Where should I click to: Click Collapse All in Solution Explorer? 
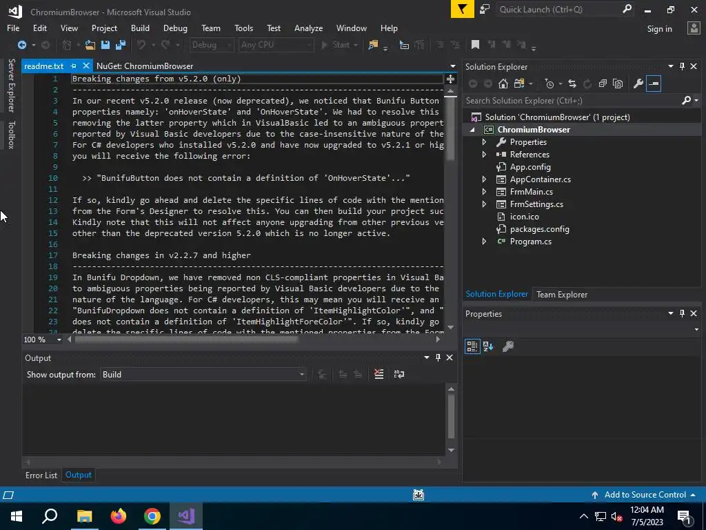(603, 84)
